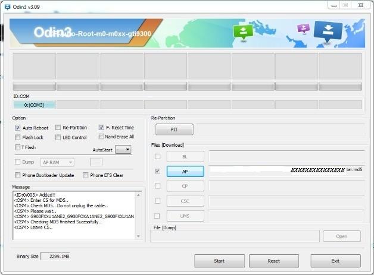The image size is (374, 275).
Task: Minimize the Odin3 window
Action: coord(334,5)
